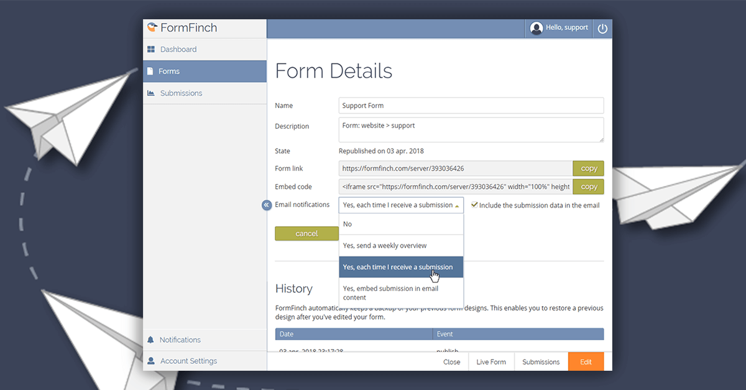
Task: Uncheck Include the submission data in the email
Action: (474, 205)
